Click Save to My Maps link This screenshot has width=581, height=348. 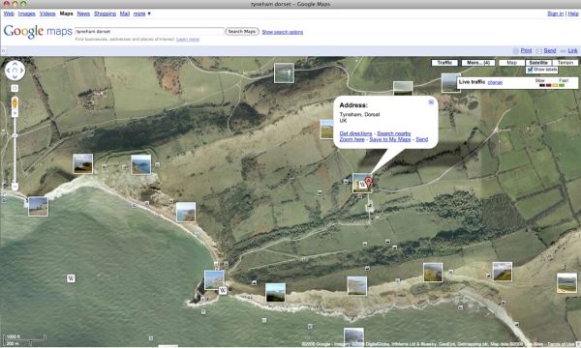click(x=390, y=139)
